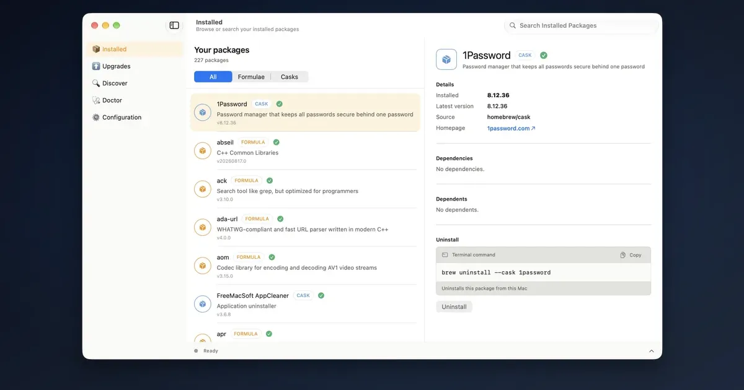The height and width of the screenshot is (390, 744).
Task: Click the Uninstall button
Action: click(454, 306)
